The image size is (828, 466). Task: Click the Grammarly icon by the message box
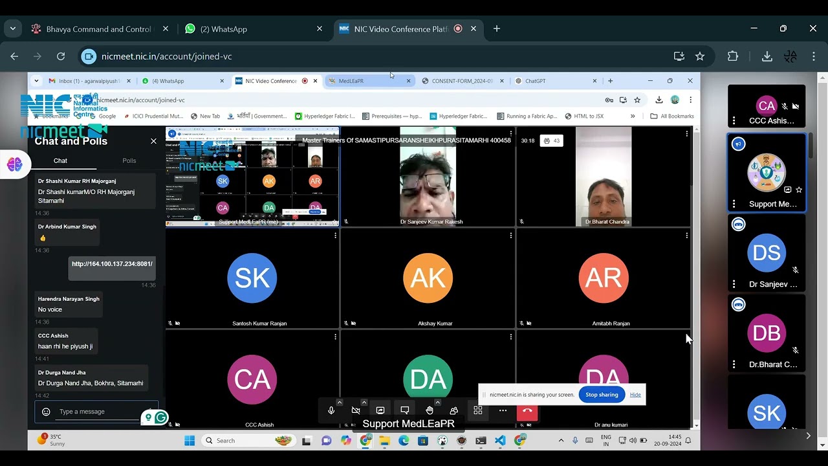pyautogui.click(x=161, y=417)
